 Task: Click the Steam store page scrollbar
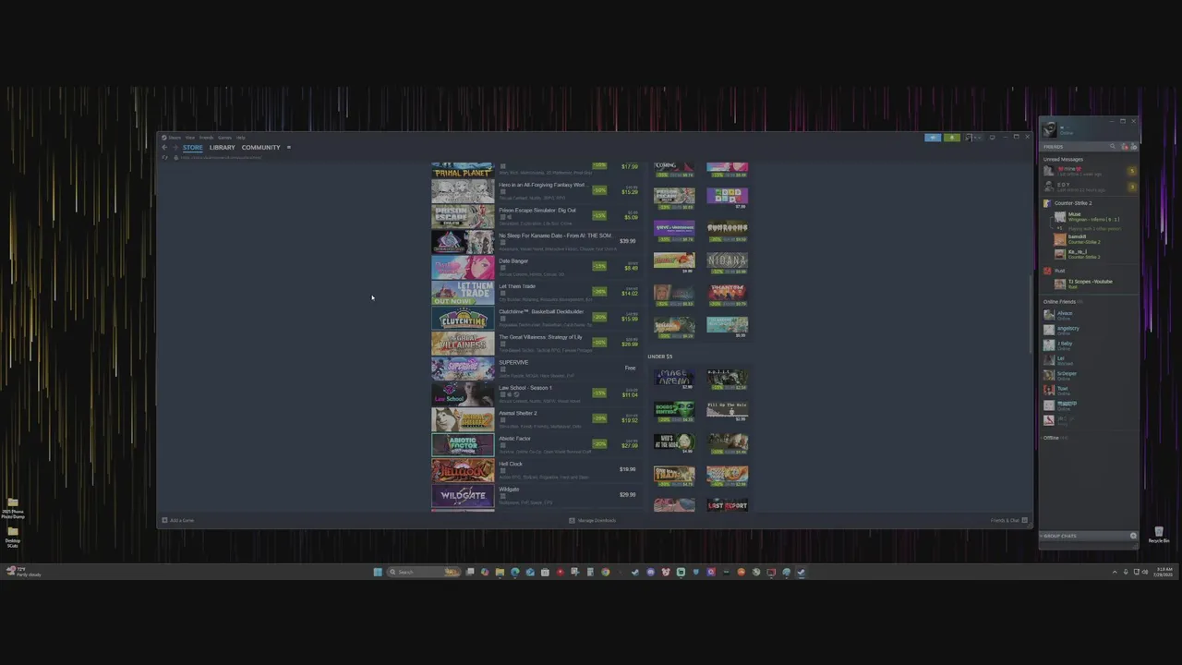tap(1031, 314)
